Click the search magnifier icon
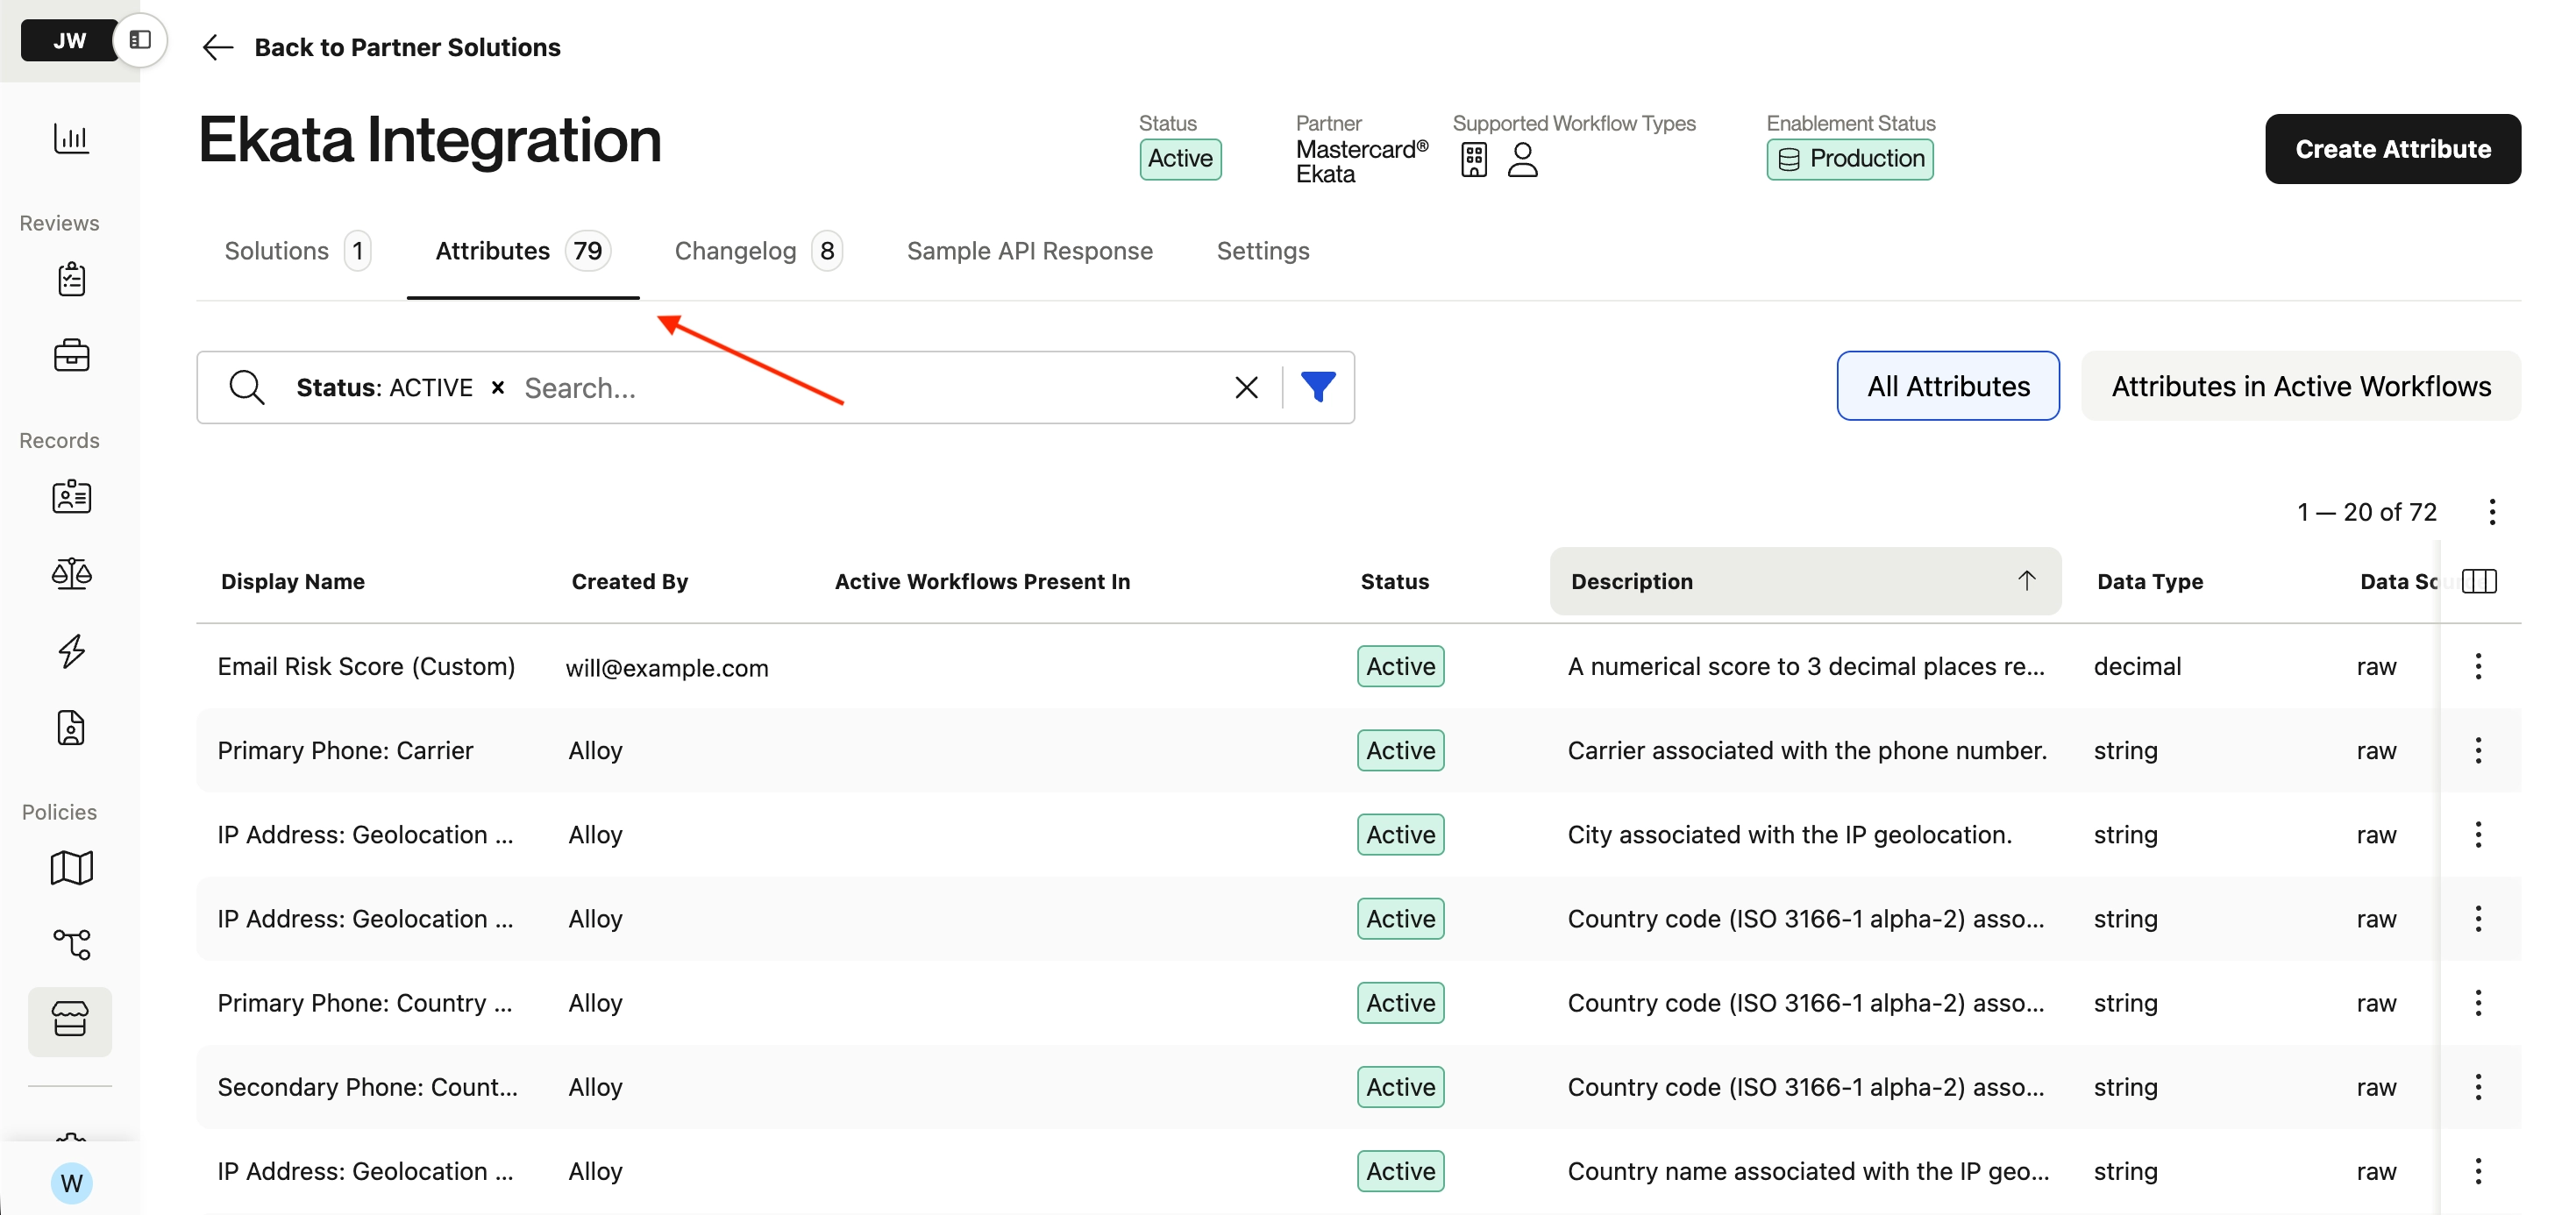The height and width of the screenshot is (1215, 2576). click(246, 387)
